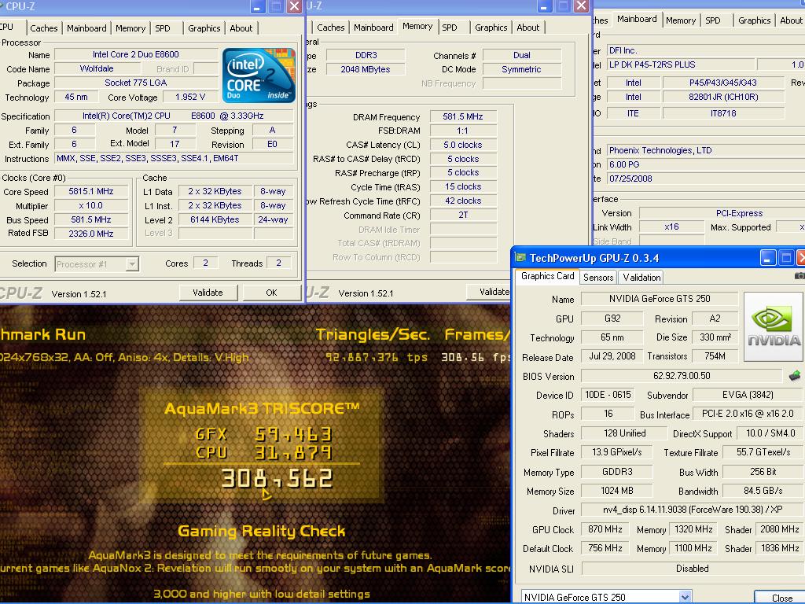Click the memory type DDR3 field

tap(366, 55)
